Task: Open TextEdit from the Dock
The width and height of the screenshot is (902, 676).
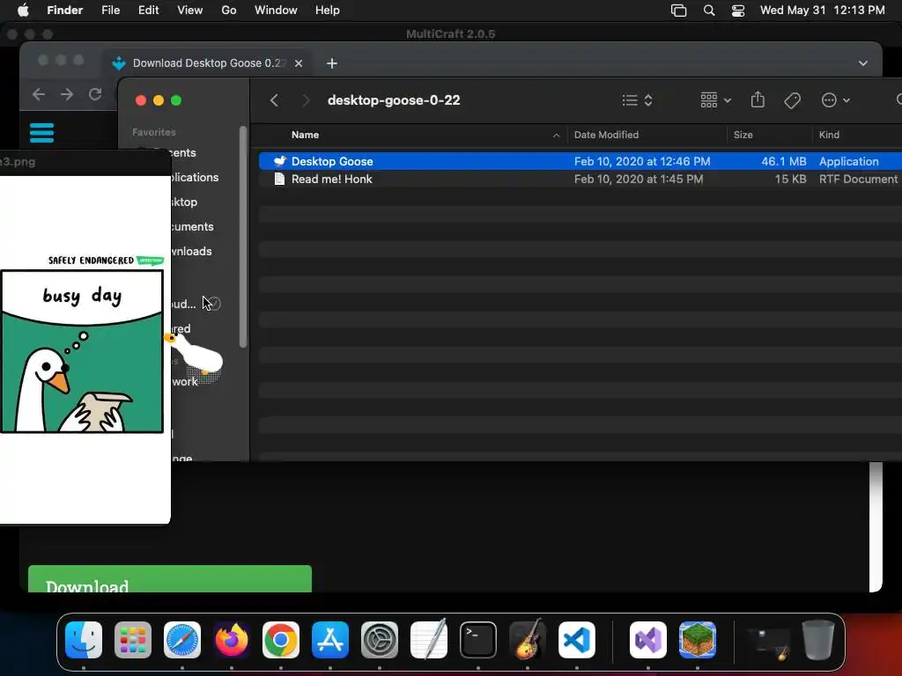Action: (429, 639)
